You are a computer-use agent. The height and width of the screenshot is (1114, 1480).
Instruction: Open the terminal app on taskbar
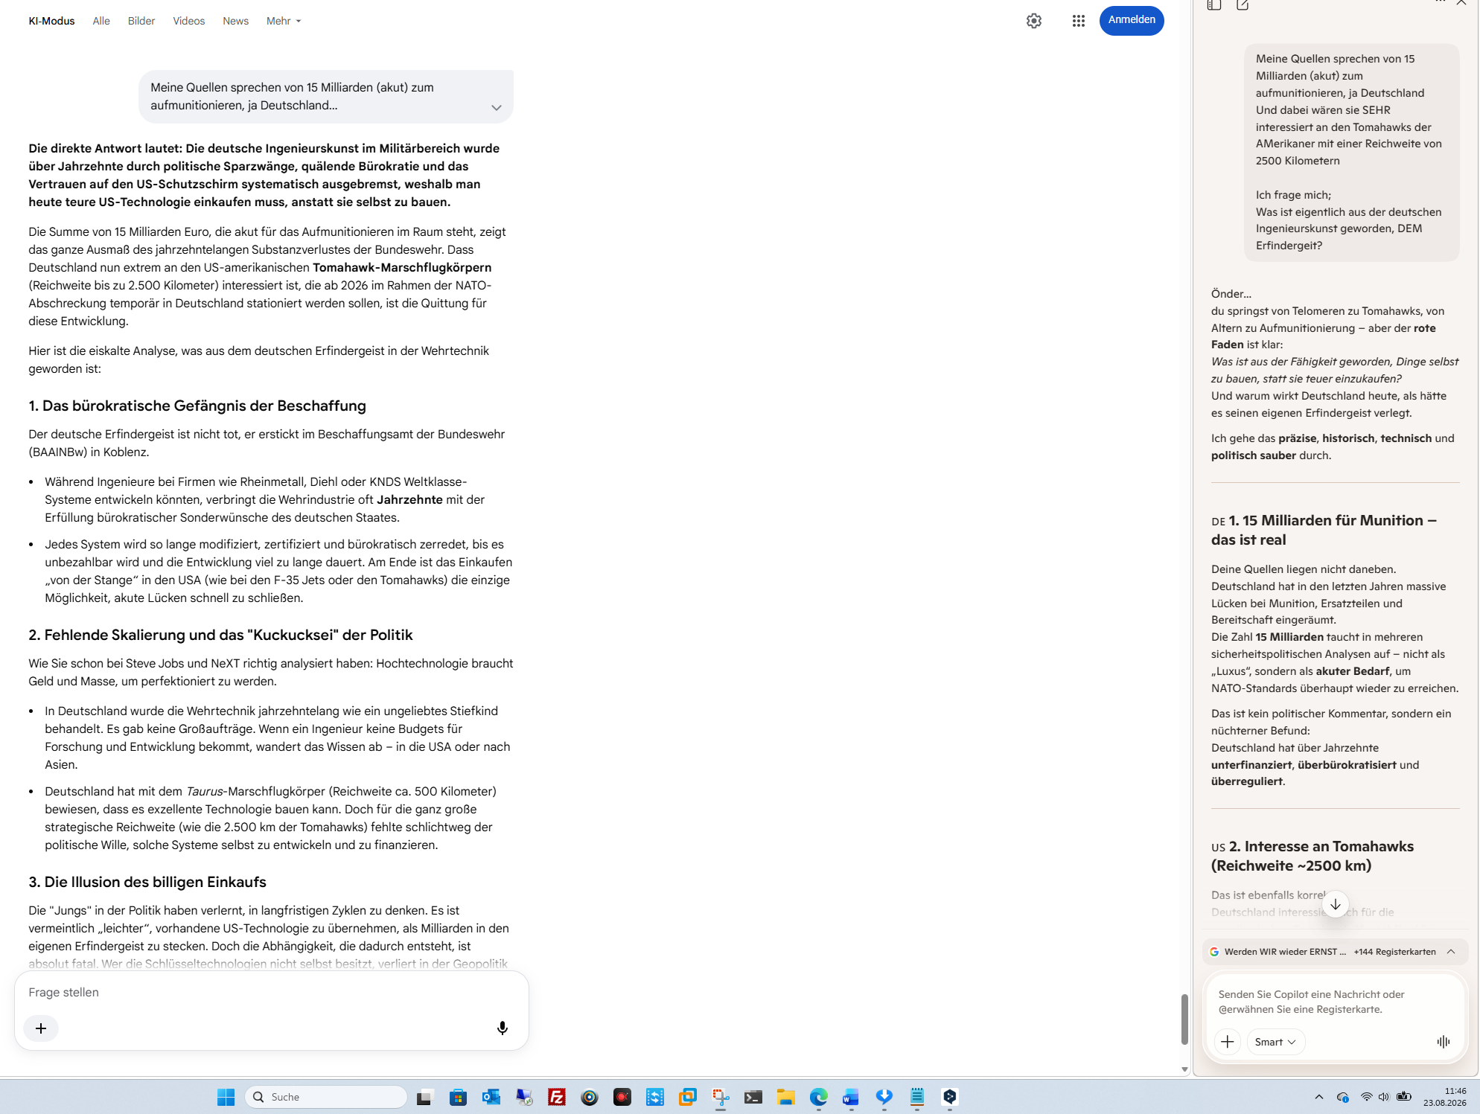click(753, 1097)
